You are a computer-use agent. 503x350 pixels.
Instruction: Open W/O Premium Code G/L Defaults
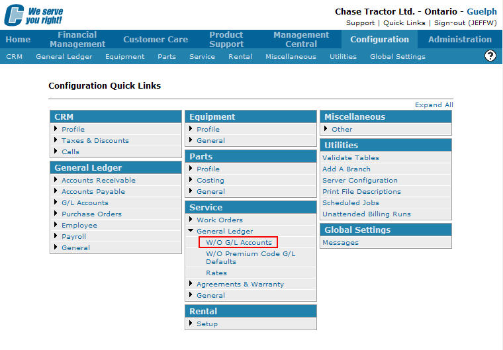coord(251,257)
